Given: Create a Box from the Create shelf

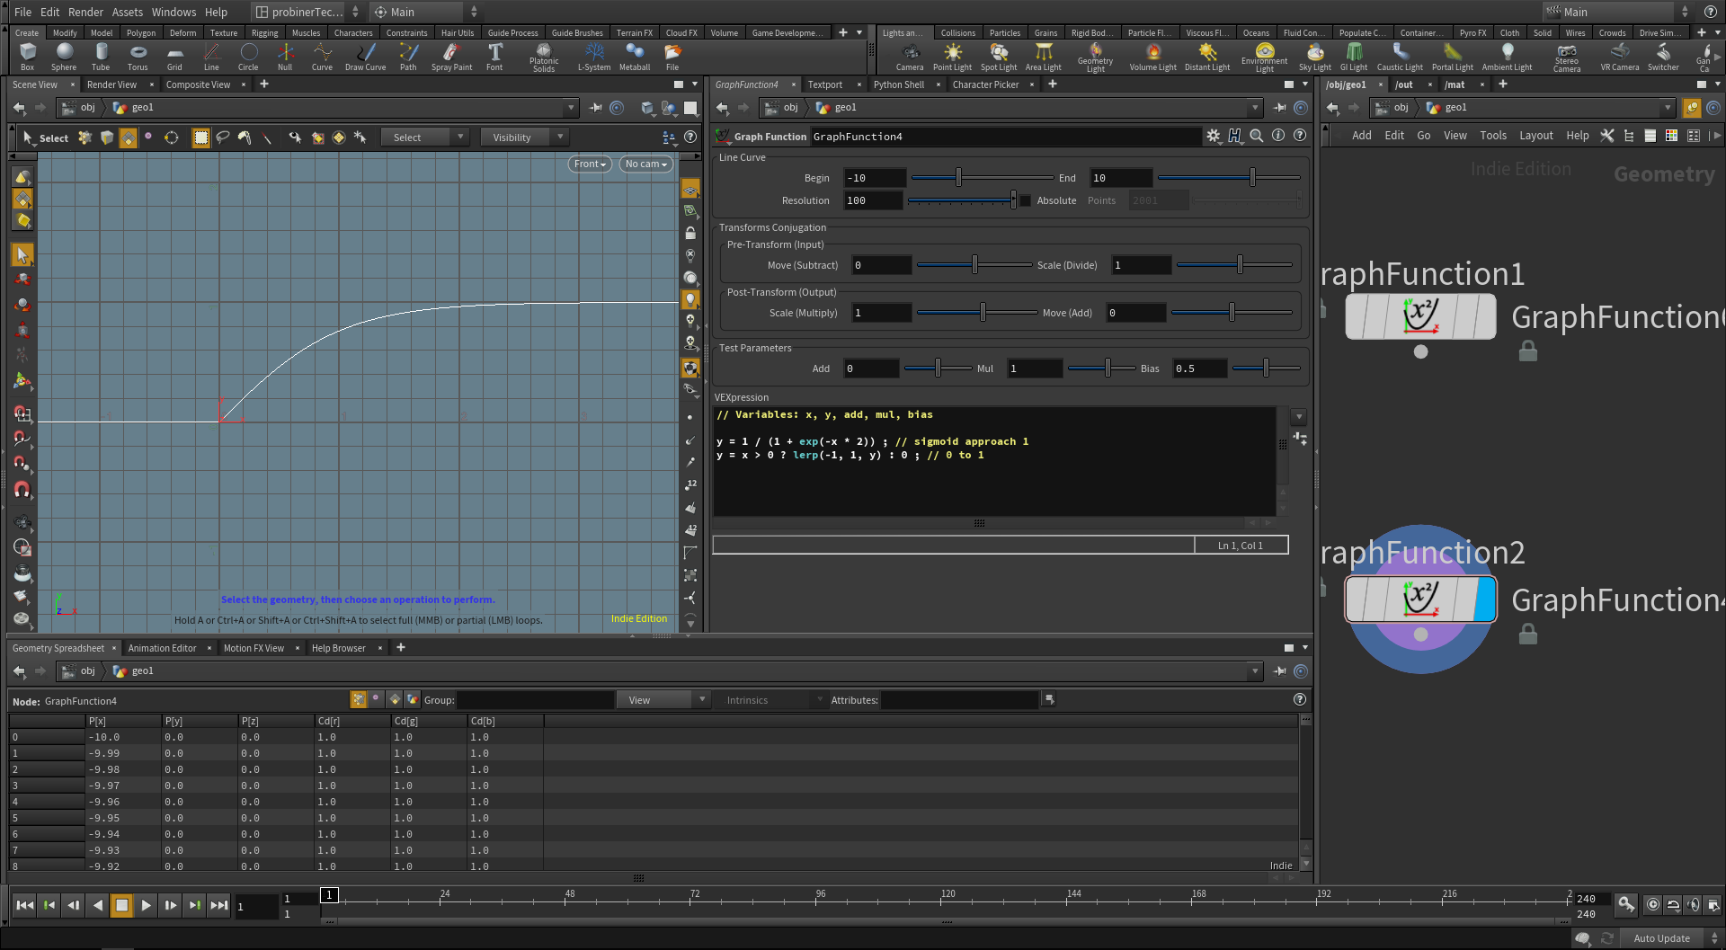Looking at the screenshot, I should tap(27, 57).
